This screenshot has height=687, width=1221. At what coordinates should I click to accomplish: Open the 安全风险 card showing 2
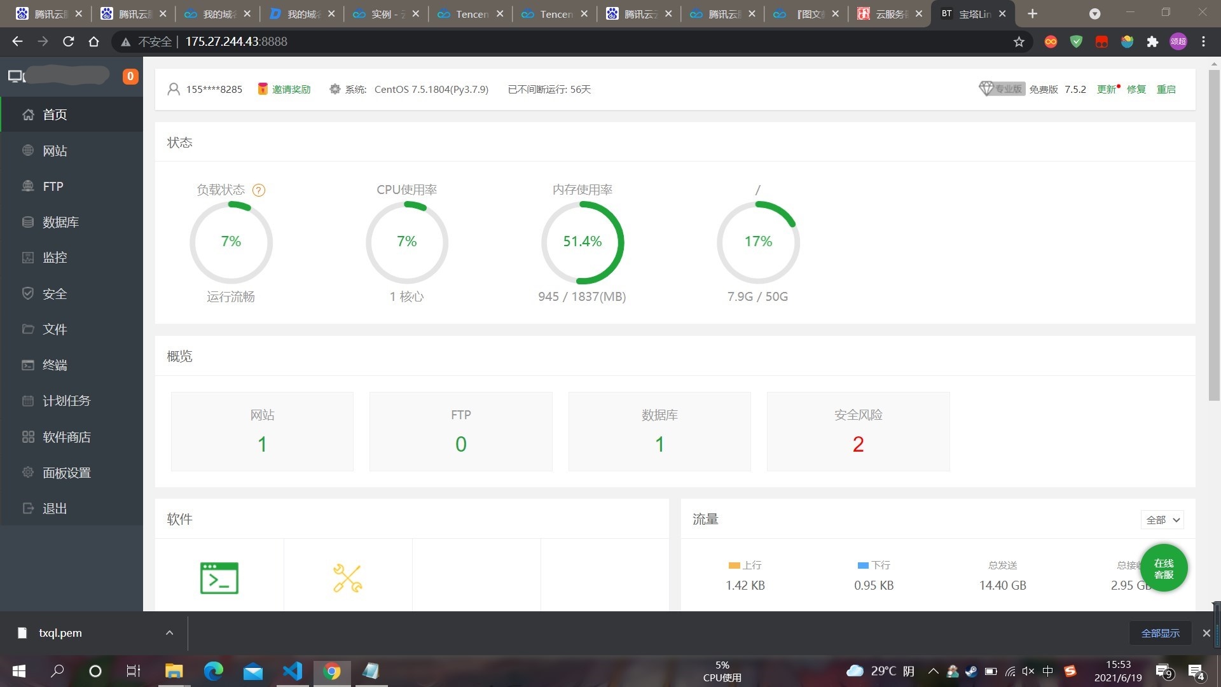pyautogui.click(x=859, y=431)
